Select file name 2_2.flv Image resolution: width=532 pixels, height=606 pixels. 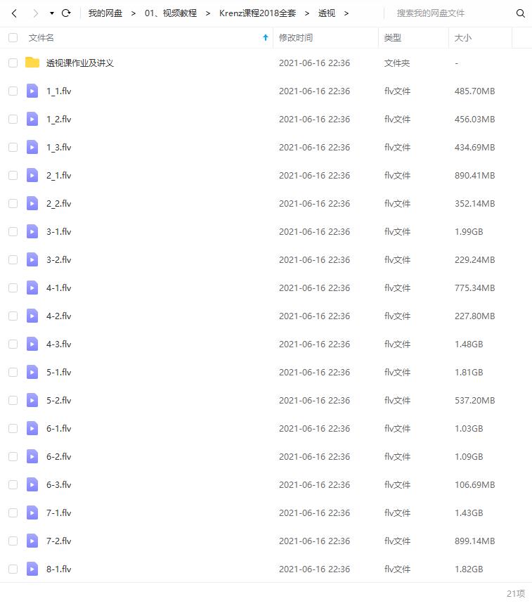click(59, 204)
